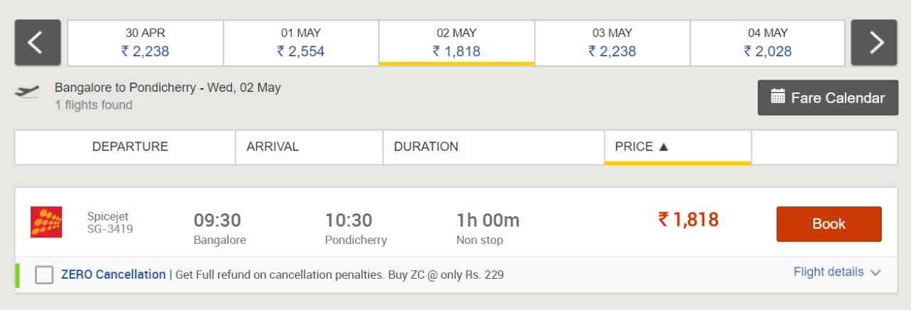Book the Spicejet SG-3419 flight
Image resolution: width=911 pixels, height=310 pixels.
pos(828,224)
